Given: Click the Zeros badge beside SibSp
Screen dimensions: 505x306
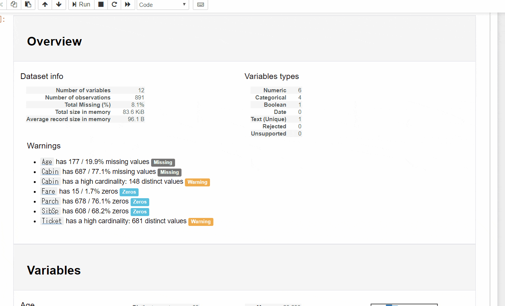Looking at the screenshot, I should click(x=140, y=212).
